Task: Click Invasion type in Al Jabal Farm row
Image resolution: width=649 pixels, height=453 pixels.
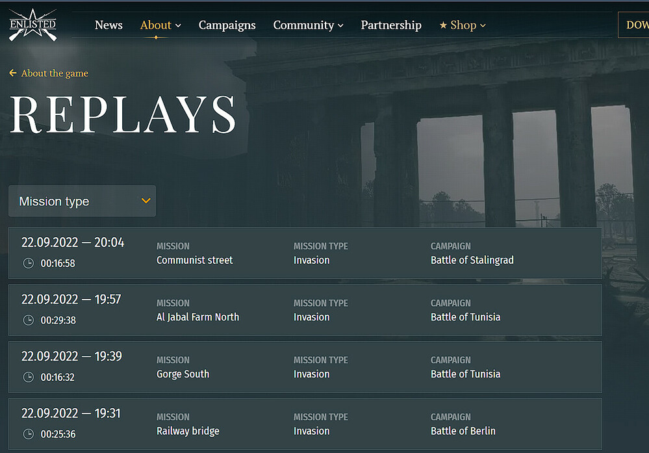Action: pos(312,317)
